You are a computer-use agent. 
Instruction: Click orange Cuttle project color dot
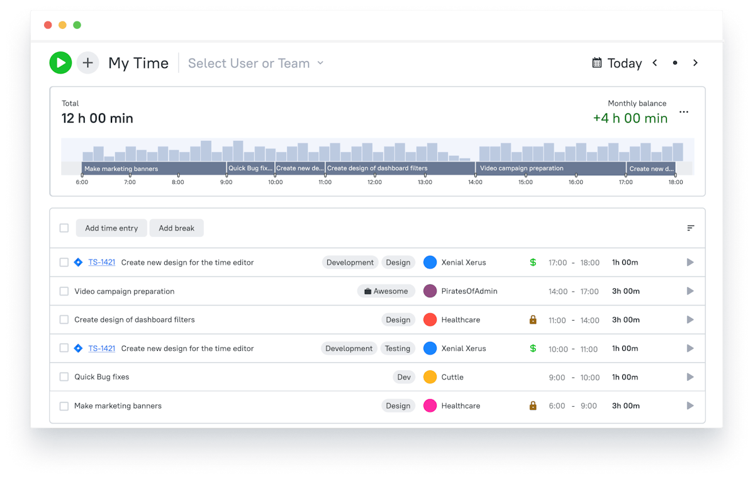pyautogui.click(x=430, y=377)
